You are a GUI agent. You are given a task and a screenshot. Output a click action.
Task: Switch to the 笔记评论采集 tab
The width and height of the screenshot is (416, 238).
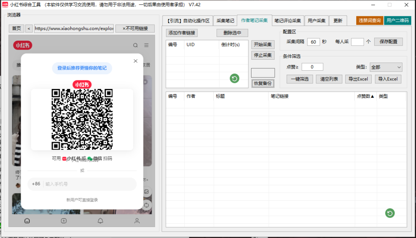pos(288,21)
